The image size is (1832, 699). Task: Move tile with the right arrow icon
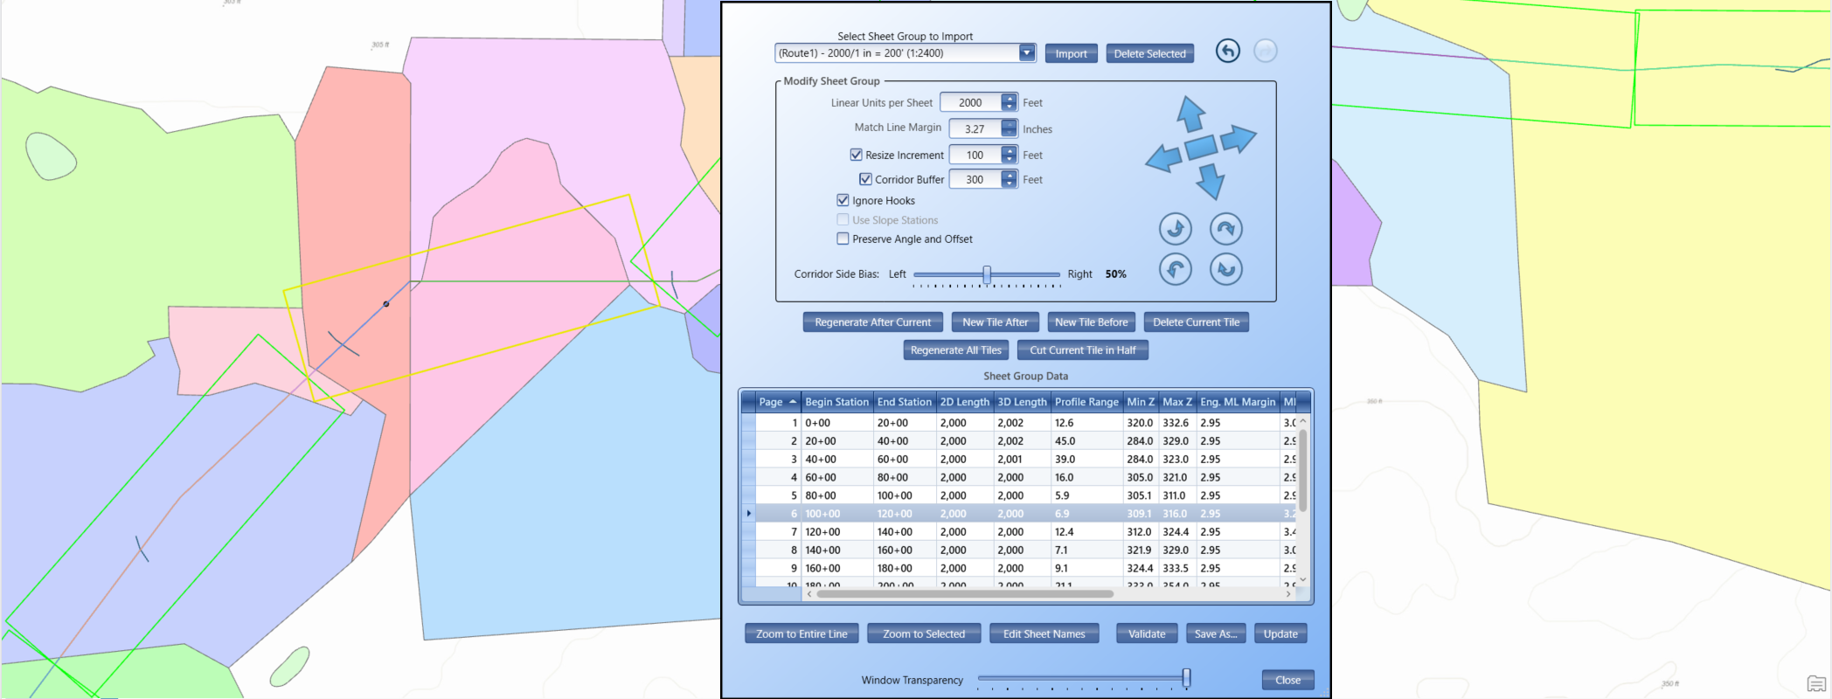tap(1238, 138)
